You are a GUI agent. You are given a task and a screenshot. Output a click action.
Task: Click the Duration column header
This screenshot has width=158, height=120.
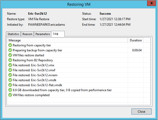[136, 40]
